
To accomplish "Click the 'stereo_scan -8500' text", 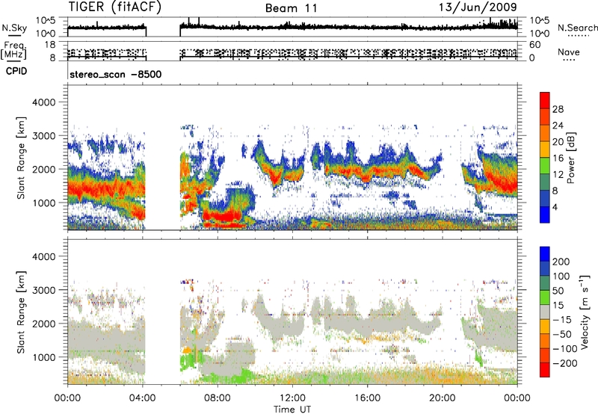I will coord(116,74).
